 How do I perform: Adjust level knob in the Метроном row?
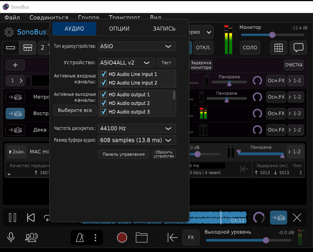click(x=257, y=97)
